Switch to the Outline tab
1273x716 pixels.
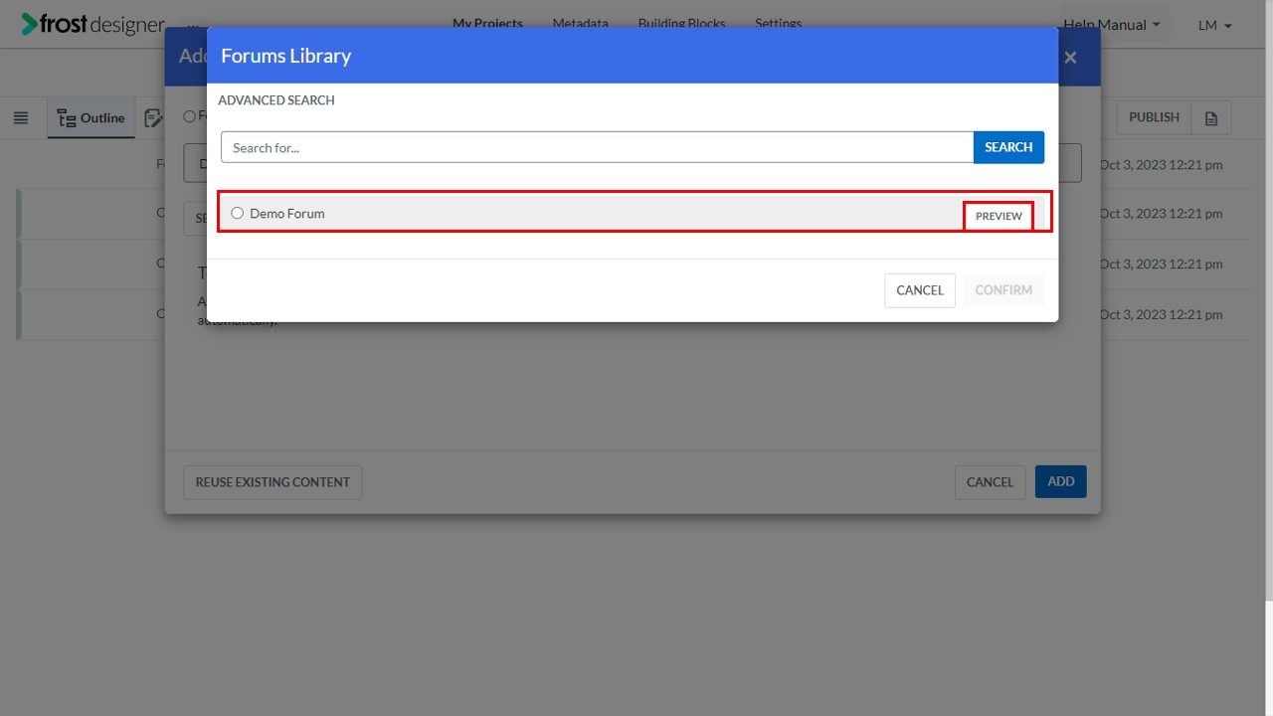(91, 117)
